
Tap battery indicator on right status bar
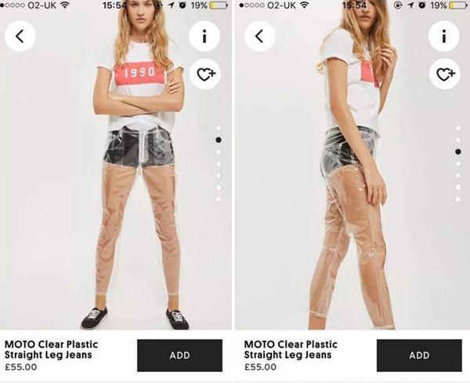tap(457, 5)
